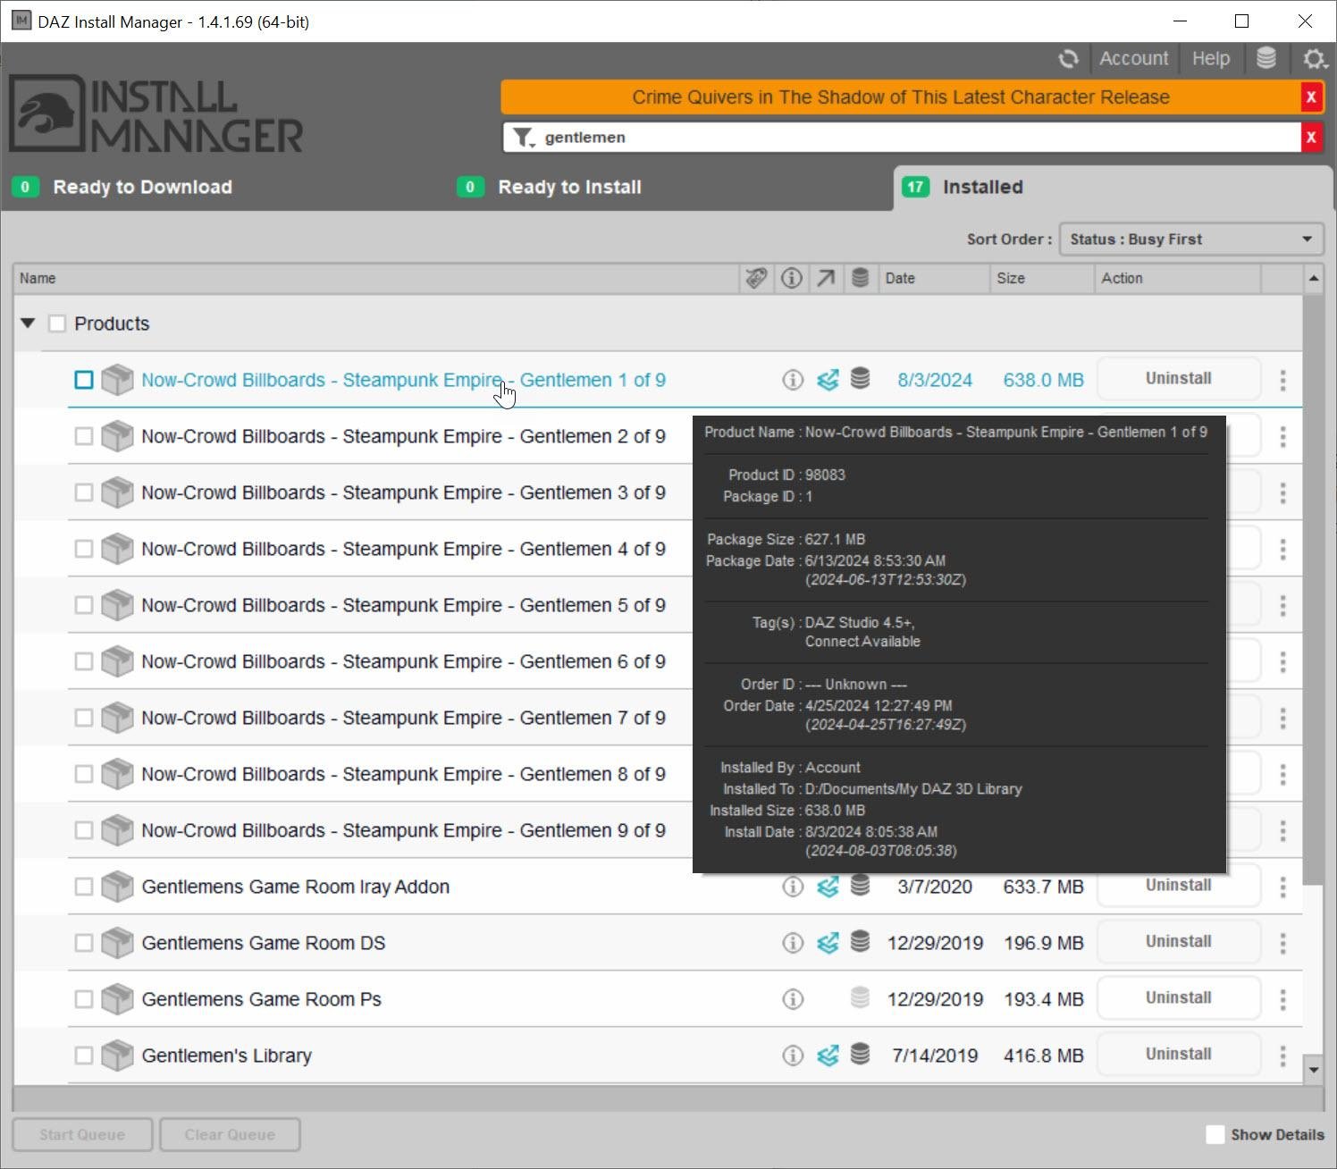Open the Help menu
This screenshot has height=1169, width=1337.
point(1211,59)
